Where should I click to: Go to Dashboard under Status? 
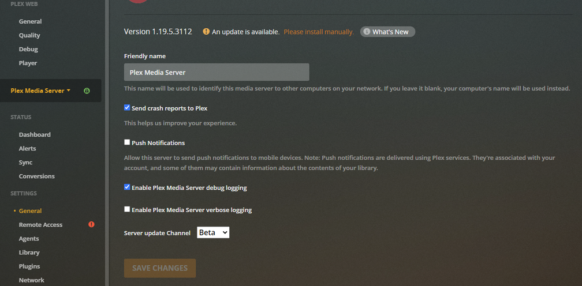coord(35,134)
